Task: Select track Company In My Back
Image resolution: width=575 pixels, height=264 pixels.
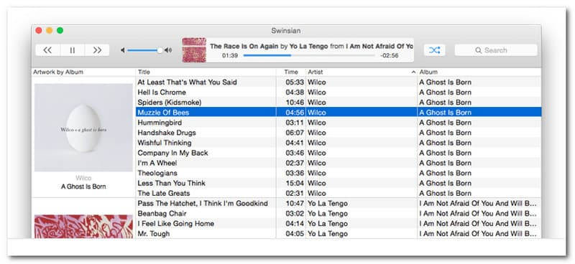Action: (x=338, y=153)
